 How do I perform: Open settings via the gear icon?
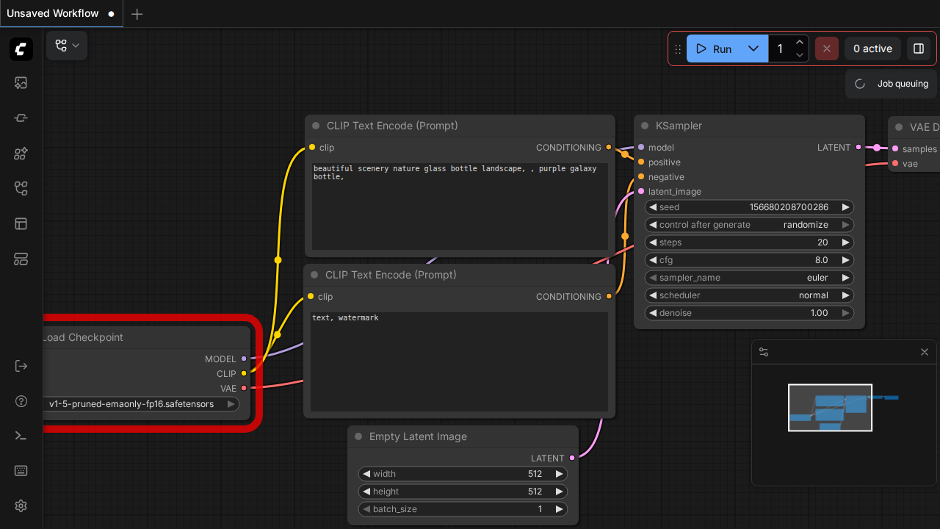click(21, 506)
